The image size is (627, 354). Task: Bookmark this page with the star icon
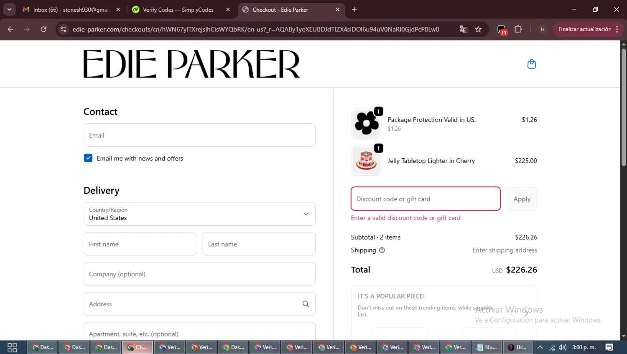(x=478, y=29)
